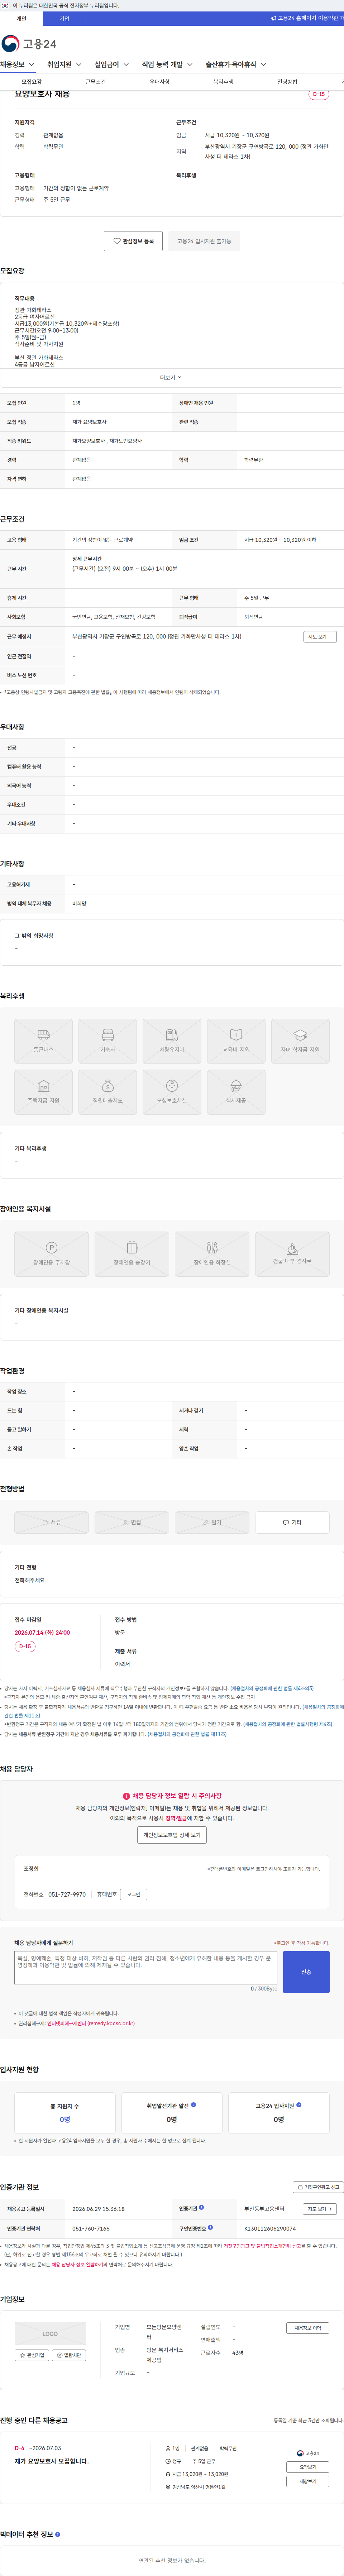
Task: Click the 식사제공 welfare icon
Action: click(236, 1092)
